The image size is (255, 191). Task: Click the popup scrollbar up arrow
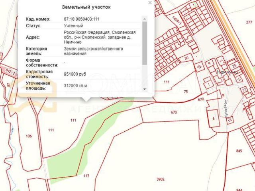point(144,19)
